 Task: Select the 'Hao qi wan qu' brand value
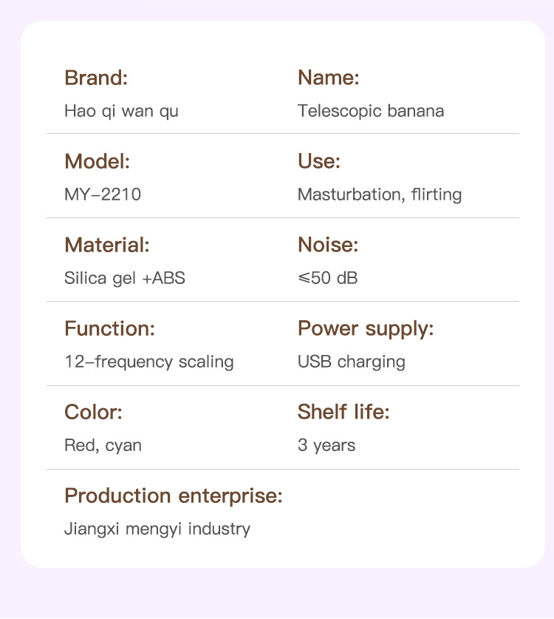(x=121, y=112)
